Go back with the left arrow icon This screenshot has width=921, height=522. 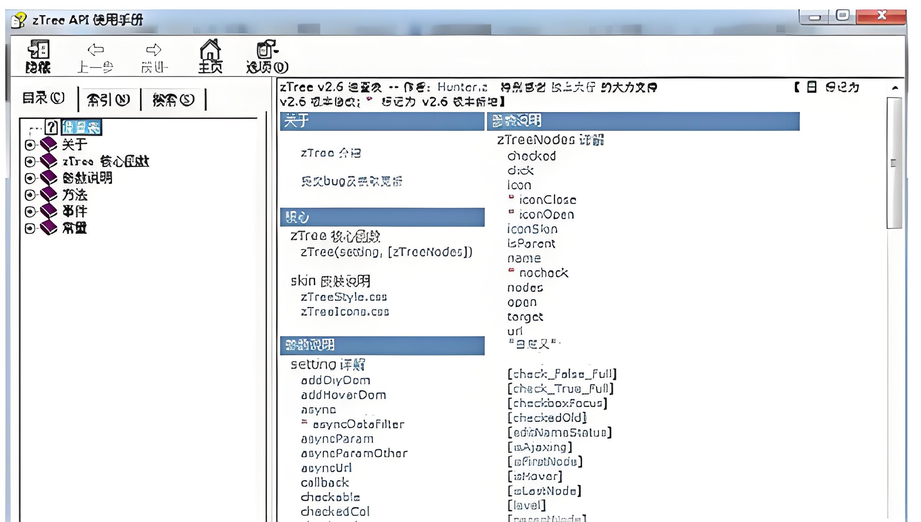(96, 50)
